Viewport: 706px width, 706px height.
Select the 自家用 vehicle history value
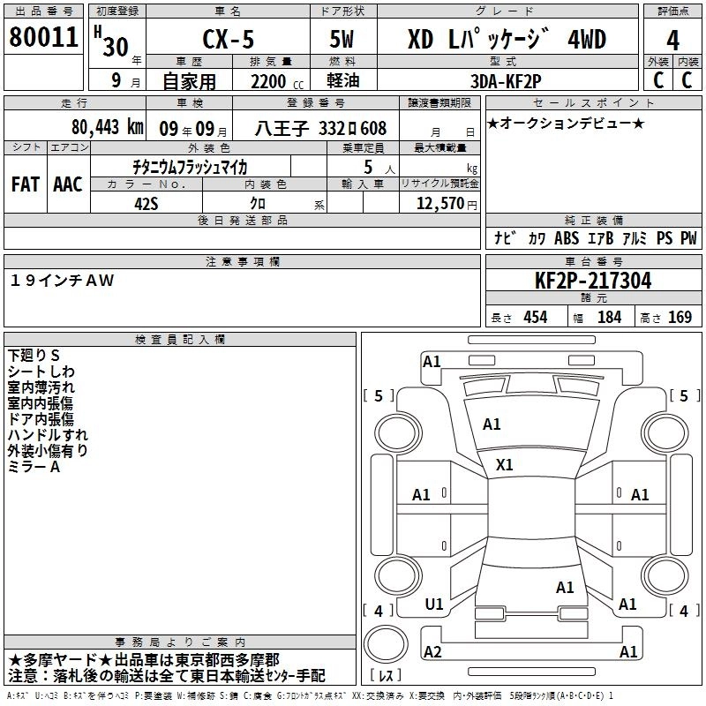pyautogui.click(x=189, y=81)
